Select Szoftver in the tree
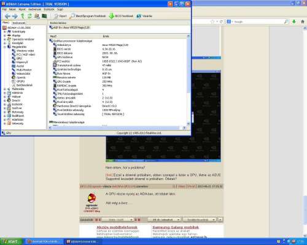 pos(15,108)
